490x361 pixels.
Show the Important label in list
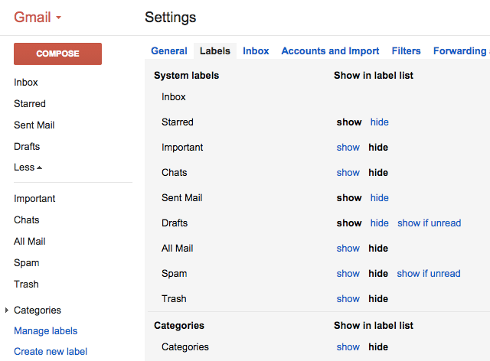coord(348,148)
